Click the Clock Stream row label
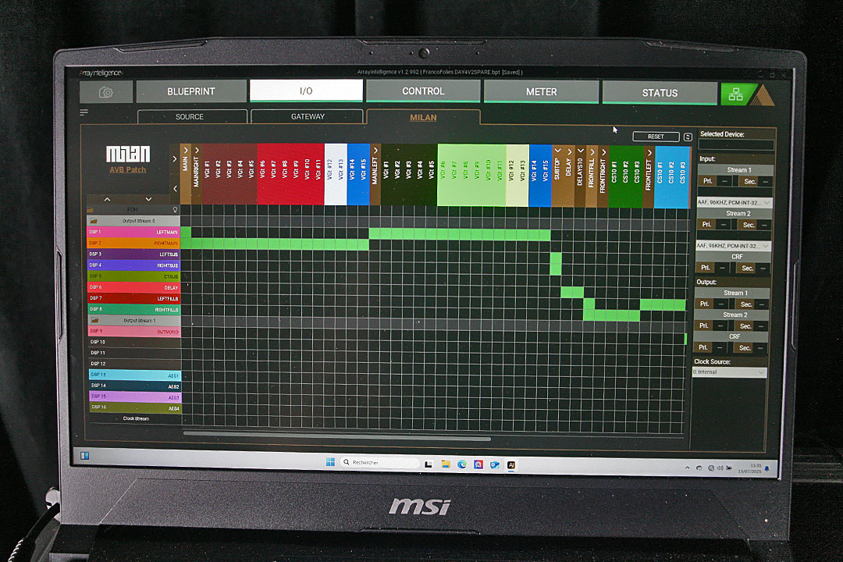843x562 pixels. click(x=136, y=418)
